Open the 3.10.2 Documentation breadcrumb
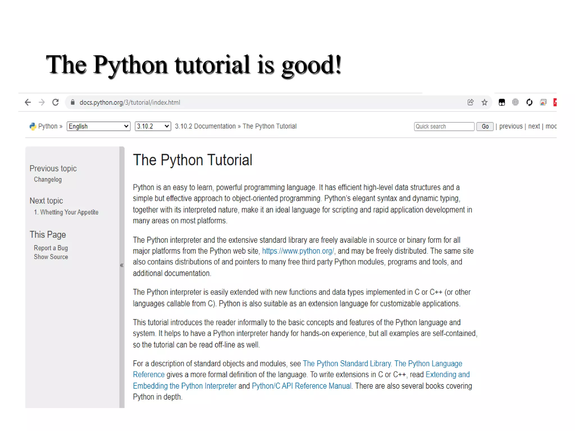The width and height of the screenshot is (575, 431). [x=205, y=126]
